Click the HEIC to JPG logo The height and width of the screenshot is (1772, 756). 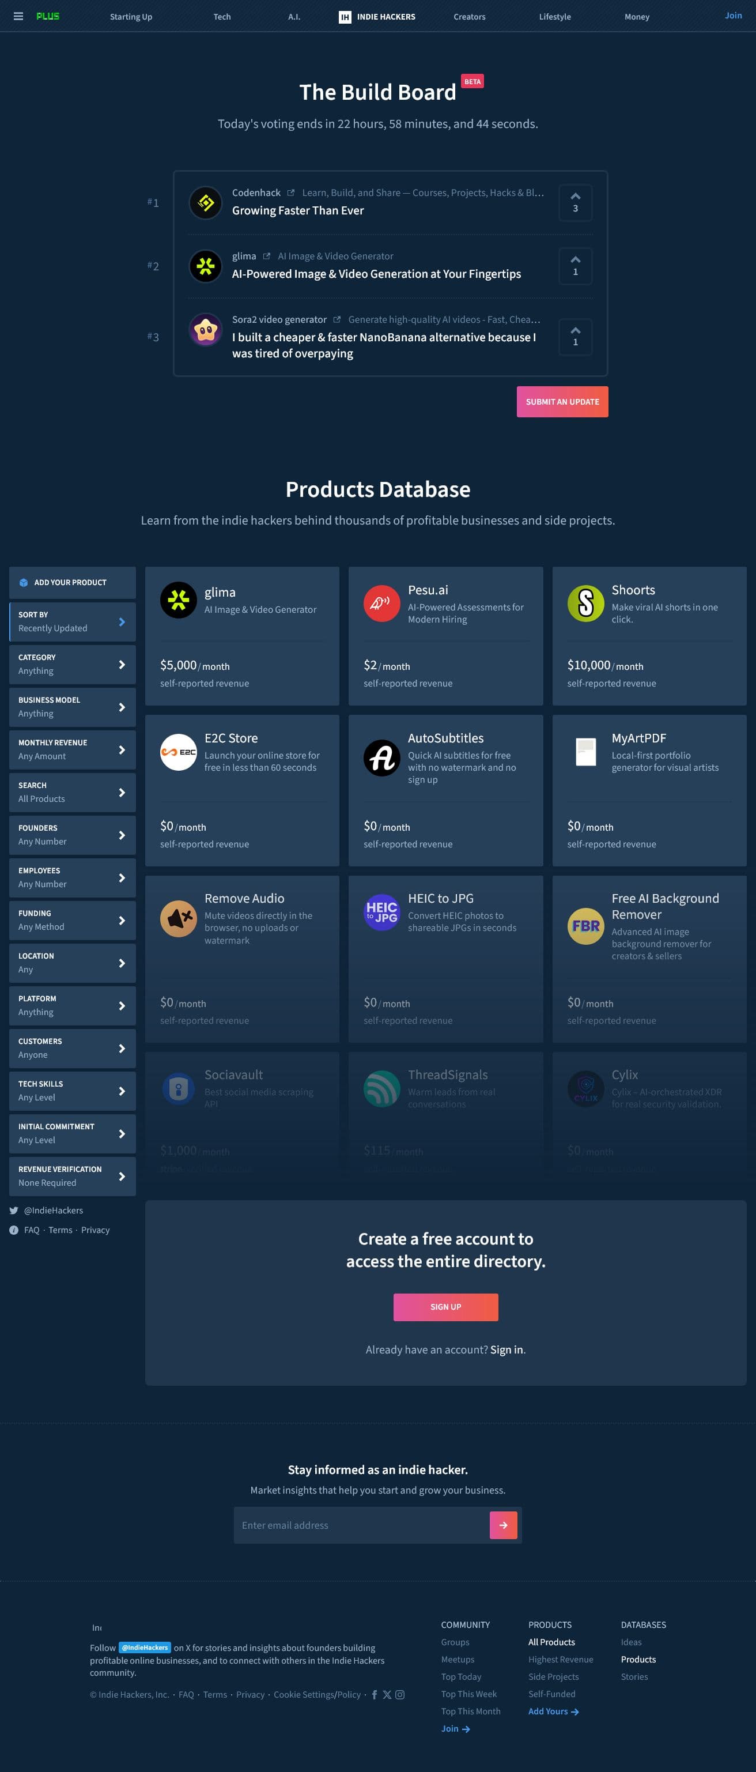pyautogui.click(x=382, y=912)
